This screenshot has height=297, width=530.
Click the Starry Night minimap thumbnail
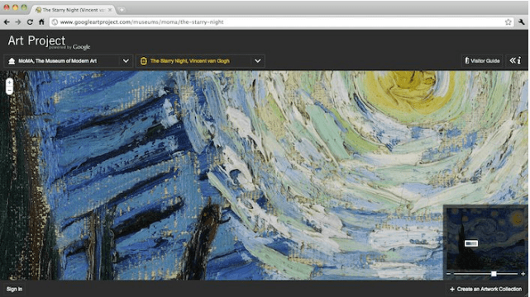pos(485,238)
